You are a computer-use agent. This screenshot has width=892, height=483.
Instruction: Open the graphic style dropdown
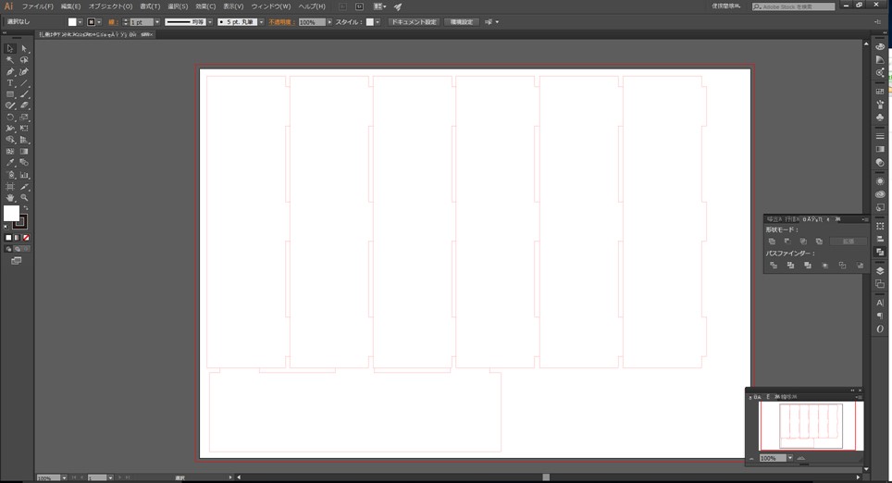(378, 22)
